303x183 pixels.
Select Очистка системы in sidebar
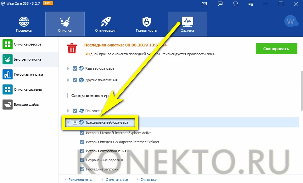coord(29,89)
